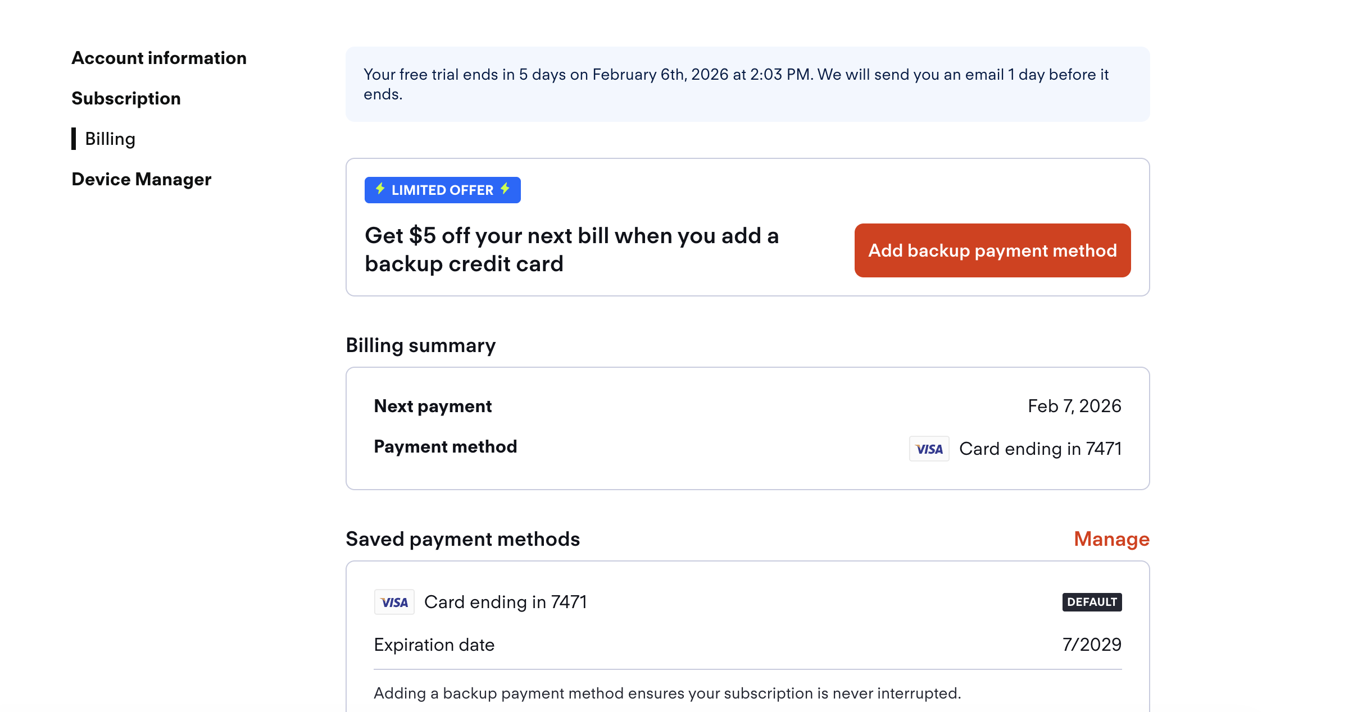
Task: Click Billing summary heading
Action: (x=420, y=345)
